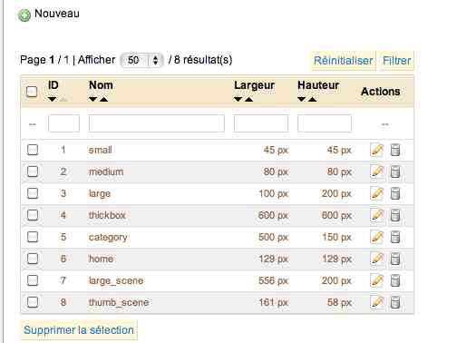457x343 pixels.
Task: Open the Afficher results-per-page dropdown
Action: click(x=141, y=60)
